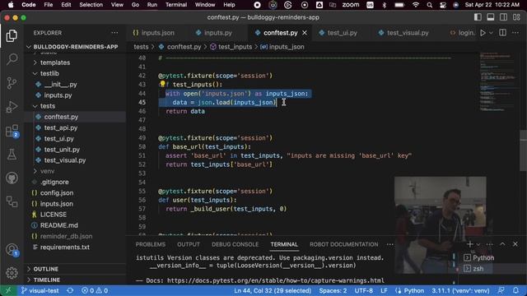Click Spaces: 2 indentation setting
Viewport: 527px width, 296px height.
(x=333, y=290)
